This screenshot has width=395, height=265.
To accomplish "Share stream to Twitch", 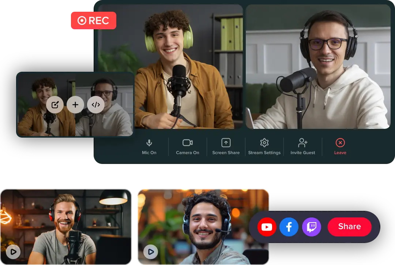I will (x=312, y=227).
